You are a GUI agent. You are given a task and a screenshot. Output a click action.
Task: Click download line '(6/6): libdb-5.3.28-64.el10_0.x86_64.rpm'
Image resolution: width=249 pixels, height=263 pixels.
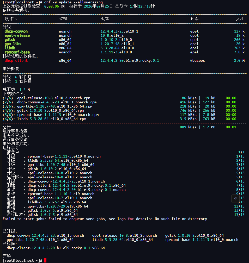44,119
